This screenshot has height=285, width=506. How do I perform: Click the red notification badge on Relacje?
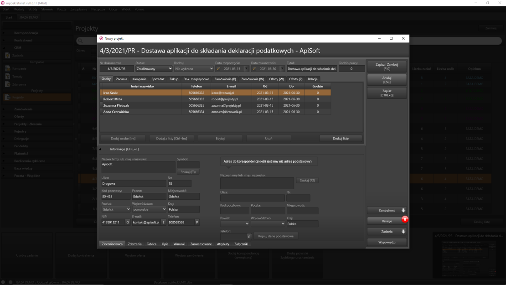(404, 219)
